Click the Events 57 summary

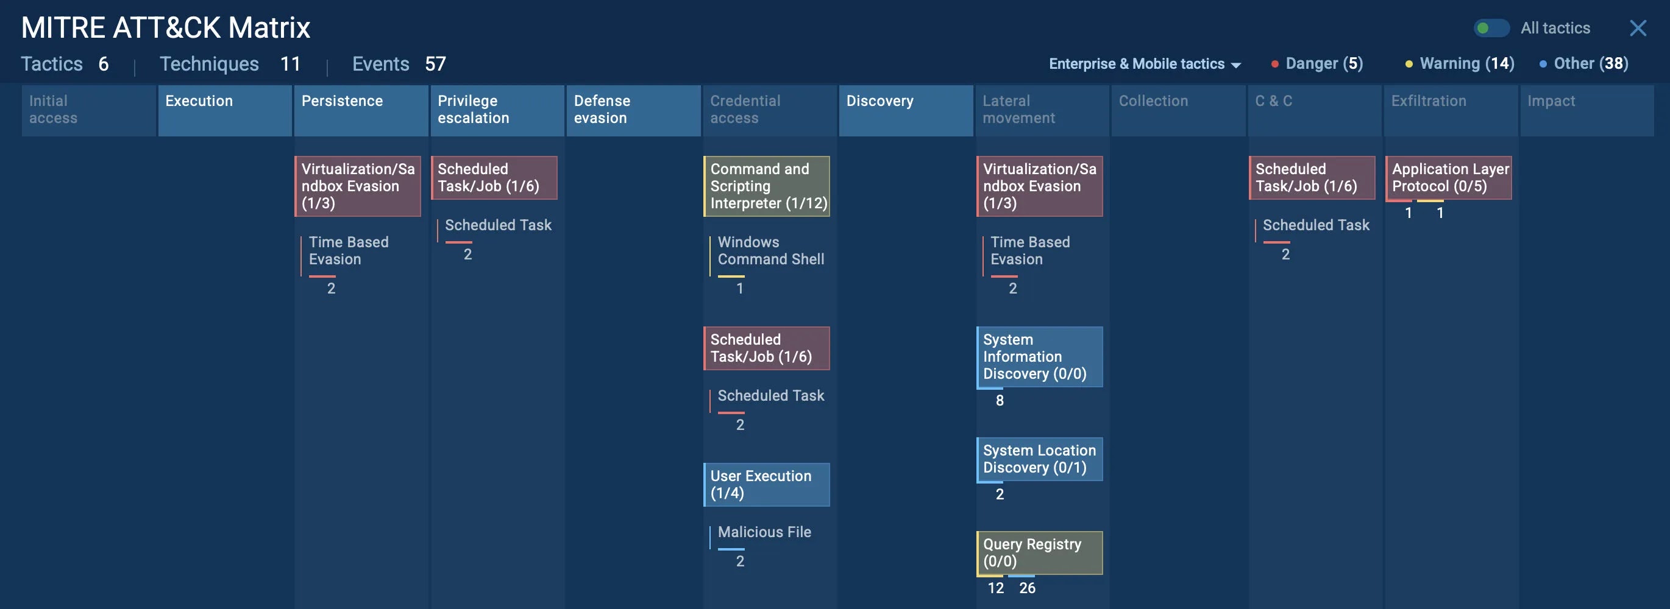coord(399,63)
